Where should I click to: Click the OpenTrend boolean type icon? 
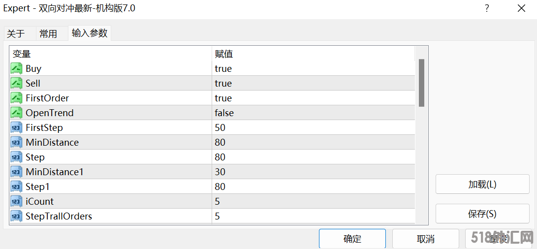(x=16, y=113)
